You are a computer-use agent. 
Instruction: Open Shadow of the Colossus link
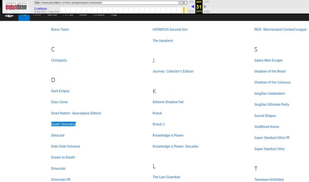click(272, 83)
